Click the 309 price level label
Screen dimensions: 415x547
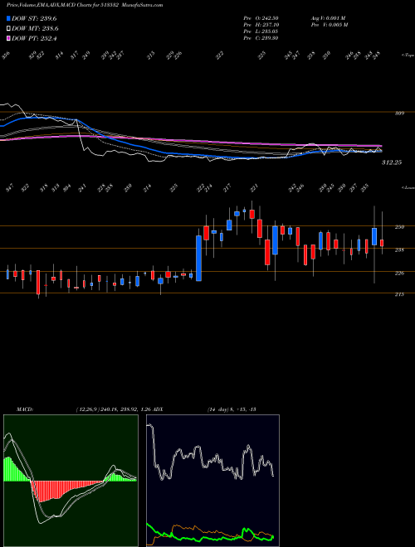point(400,114)
